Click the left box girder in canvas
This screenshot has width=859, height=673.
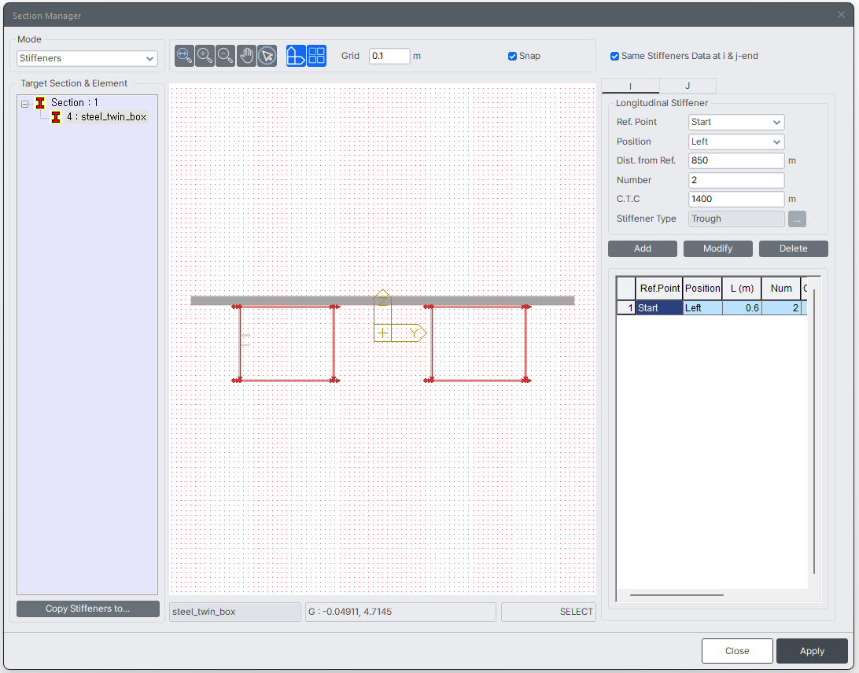pyautogui.click(x=286, y=344)
